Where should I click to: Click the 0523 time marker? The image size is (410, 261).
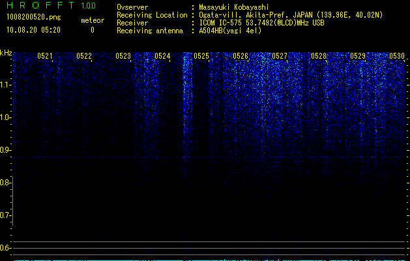pos(123,55)
